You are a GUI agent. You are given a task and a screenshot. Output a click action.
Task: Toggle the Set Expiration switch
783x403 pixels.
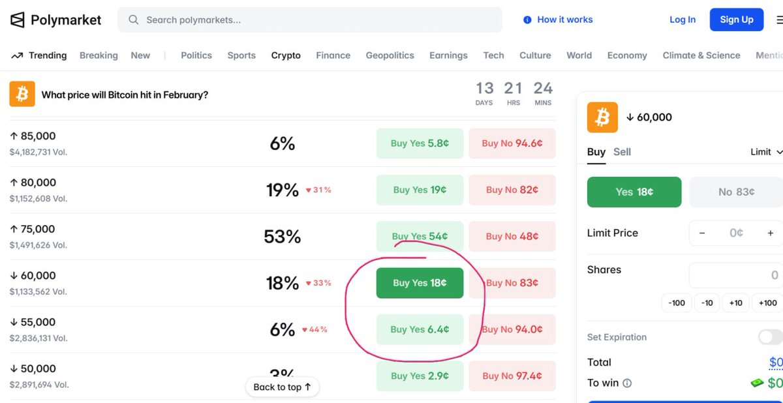coord(771,337)
